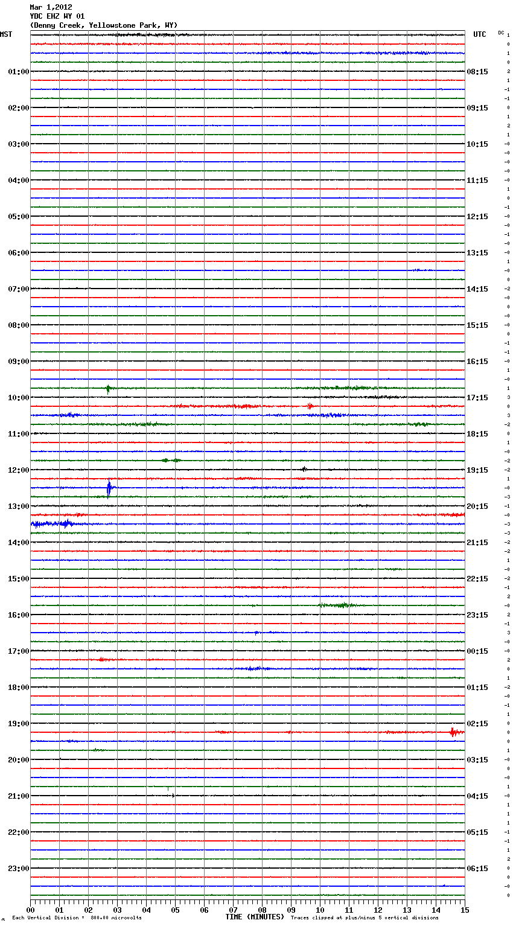The height and width of the screenshot is (926, 513).
Task: Click the "23:15" UTC time label
Action: point(477,615)
